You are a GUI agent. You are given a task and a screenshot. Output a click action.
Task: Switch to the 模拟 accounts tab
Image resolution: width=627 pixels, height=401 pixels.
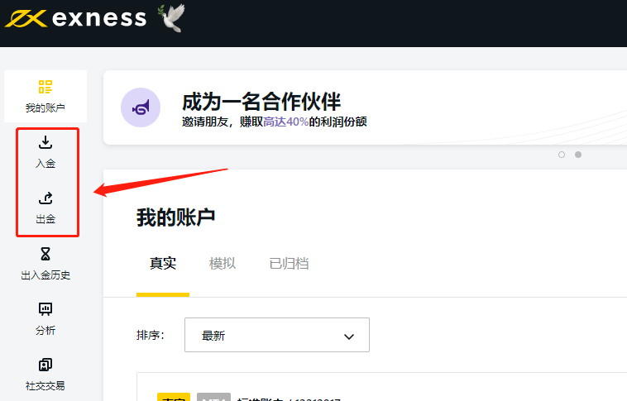[x=223, y=264]
